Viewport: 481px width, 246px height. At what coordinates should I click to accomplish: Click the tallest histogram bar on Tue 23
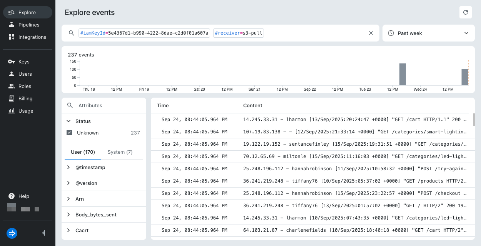(403, 74)
